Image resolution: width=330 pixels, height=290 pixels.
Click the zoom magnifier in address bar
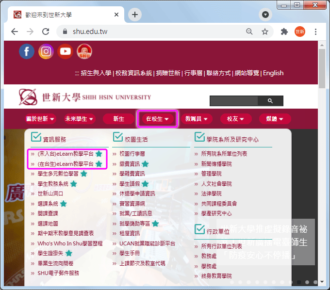(249, 32)
